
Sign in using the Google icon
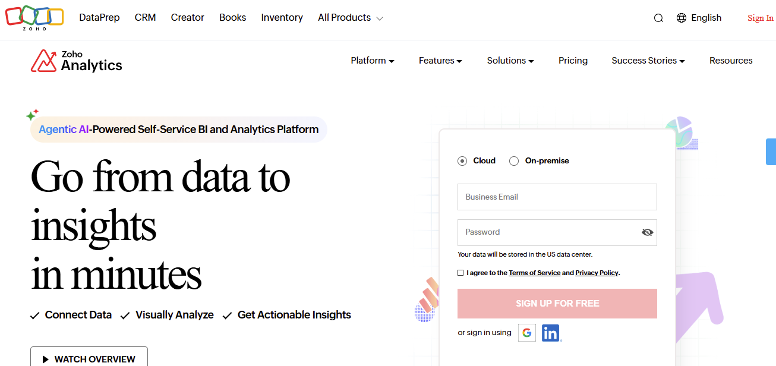pyautogui.click(x=527, y=333)
